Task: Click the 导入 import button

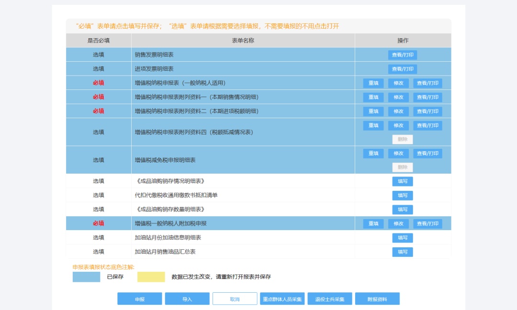Action: point(187,299)
